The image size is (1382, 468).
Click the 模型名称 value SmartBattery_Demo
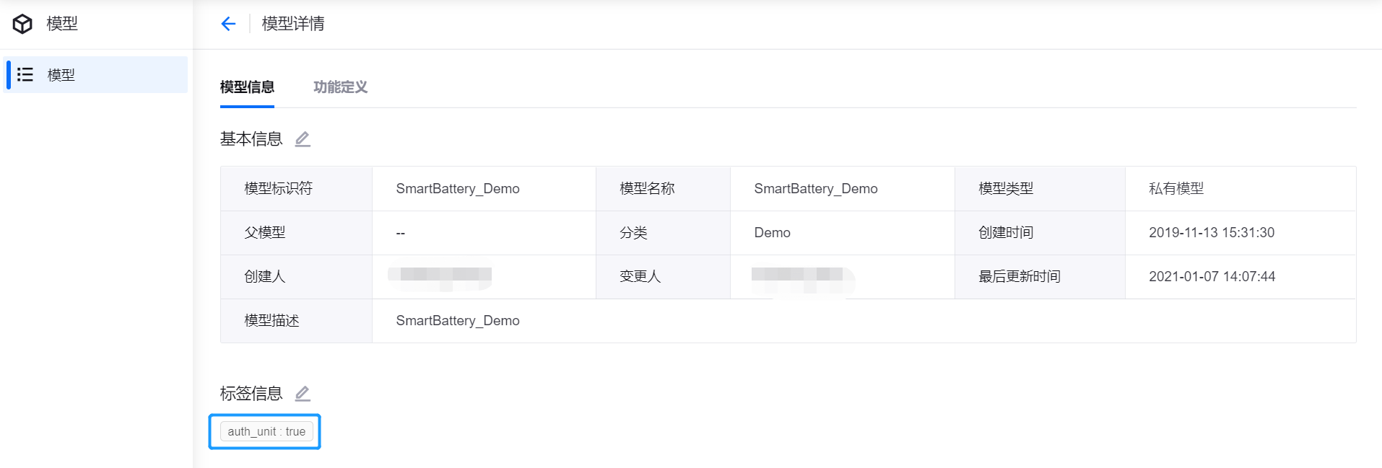click(816, 189)
